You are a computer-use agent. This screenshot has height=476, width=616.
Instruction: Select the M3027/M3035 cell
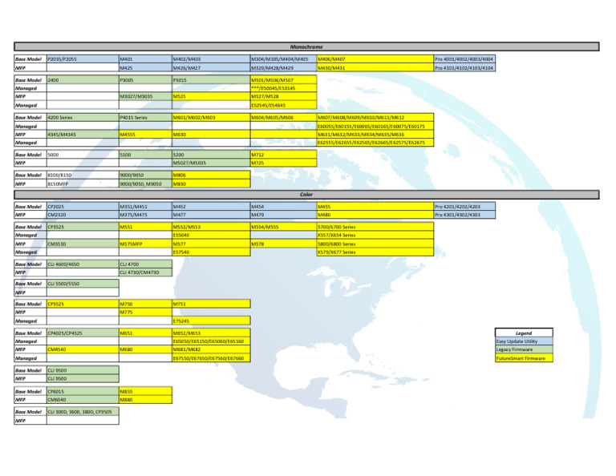click(x=145, y=96)
